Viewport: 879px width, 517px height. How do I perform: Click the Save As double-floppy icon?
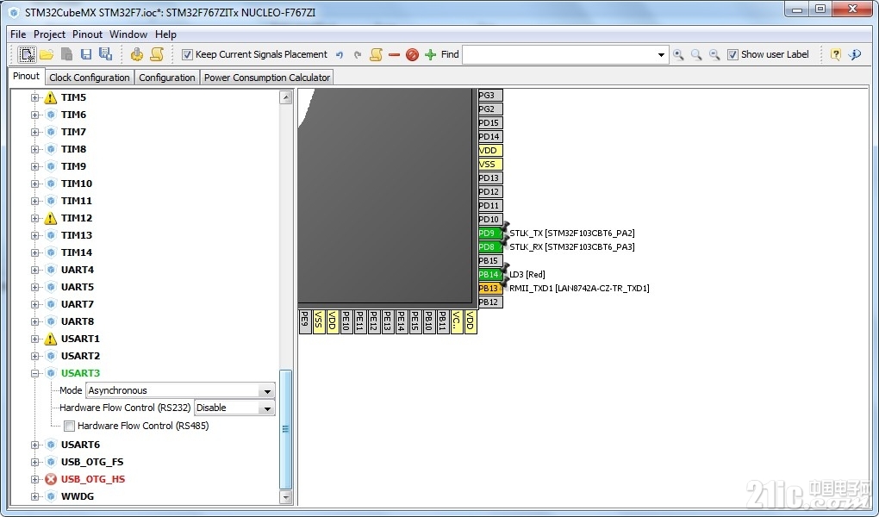coord(105,53)
